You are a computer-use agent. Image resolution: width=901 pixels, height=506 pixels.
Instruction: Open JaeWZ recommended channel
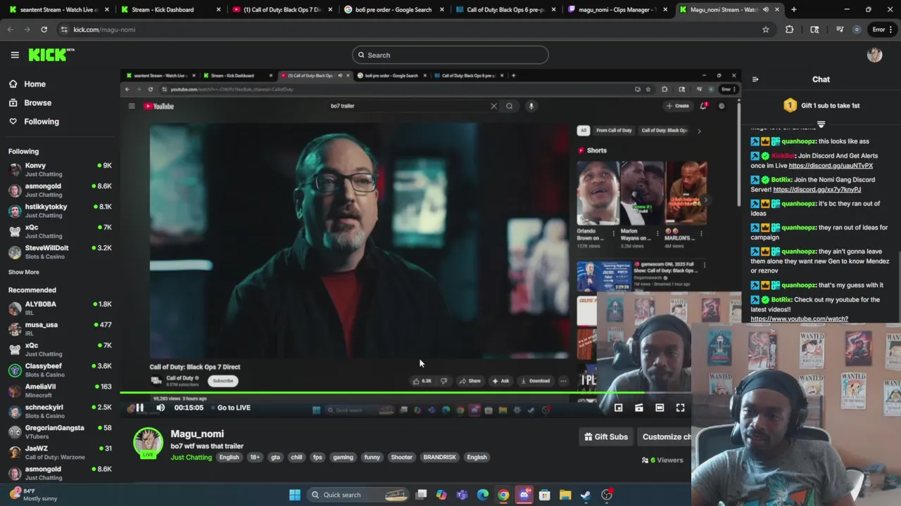pos(60,453)
